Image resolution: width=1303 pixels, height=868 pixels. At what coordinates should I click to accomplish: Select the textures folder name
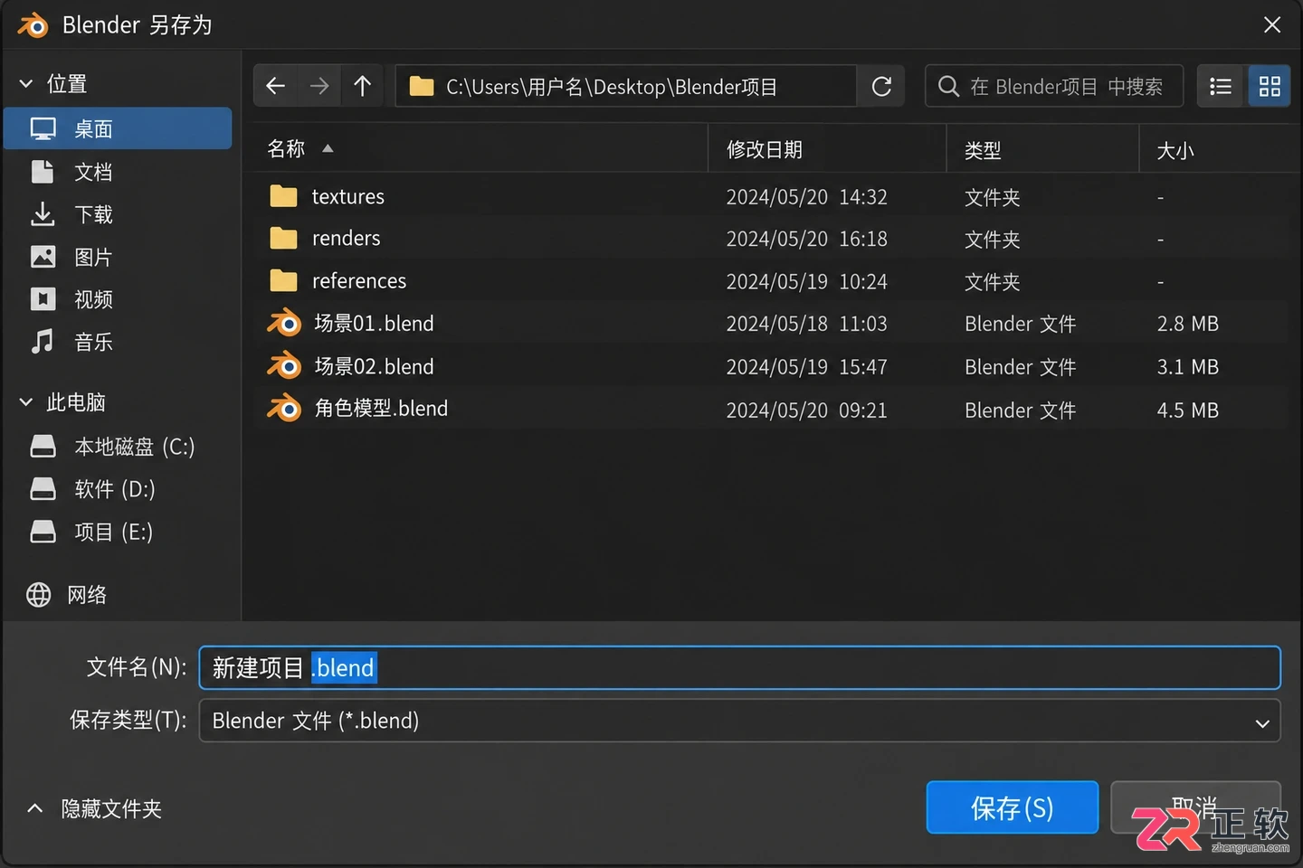pyautogui.click(x=348, y=196)
